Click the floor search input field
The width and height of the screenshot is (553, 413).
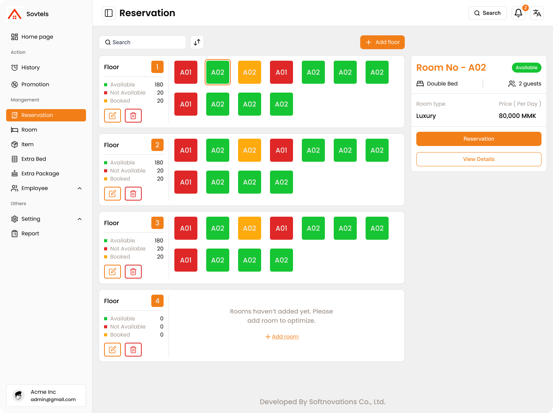pyautogui.click(x=142, y=42)
